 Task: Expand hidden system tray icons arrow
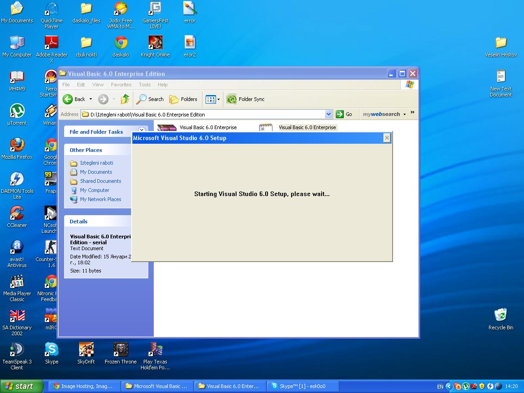(x=449, y=386)
